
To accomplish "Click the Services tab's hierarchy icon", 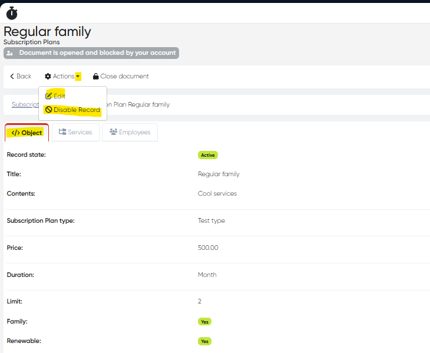I will click(62, 133).
